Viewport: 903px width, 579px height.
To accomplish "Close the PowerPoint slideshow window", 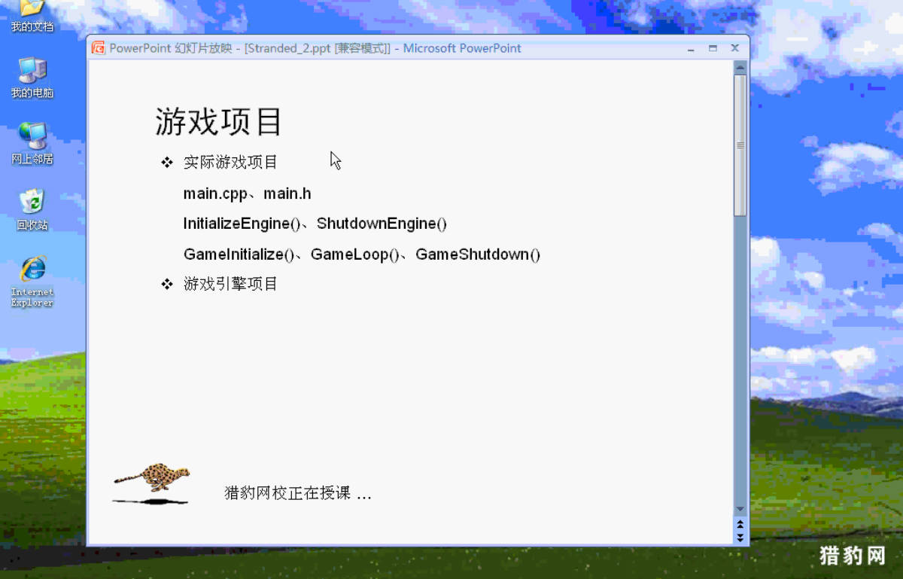I will [735, 48].
